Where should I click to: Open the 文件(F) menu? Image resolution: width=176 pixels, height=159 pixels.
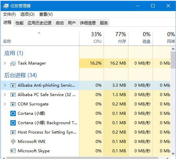(x=9, y=14)
